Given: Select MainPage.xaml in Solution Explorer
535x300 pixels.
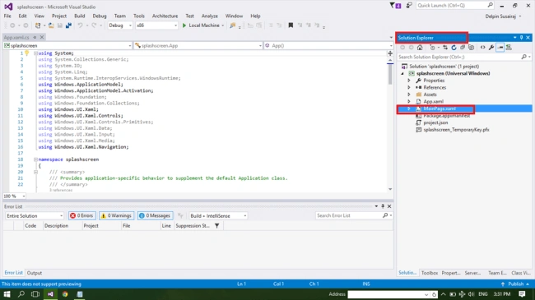Looking at the screenshot, I should point(440,108).
